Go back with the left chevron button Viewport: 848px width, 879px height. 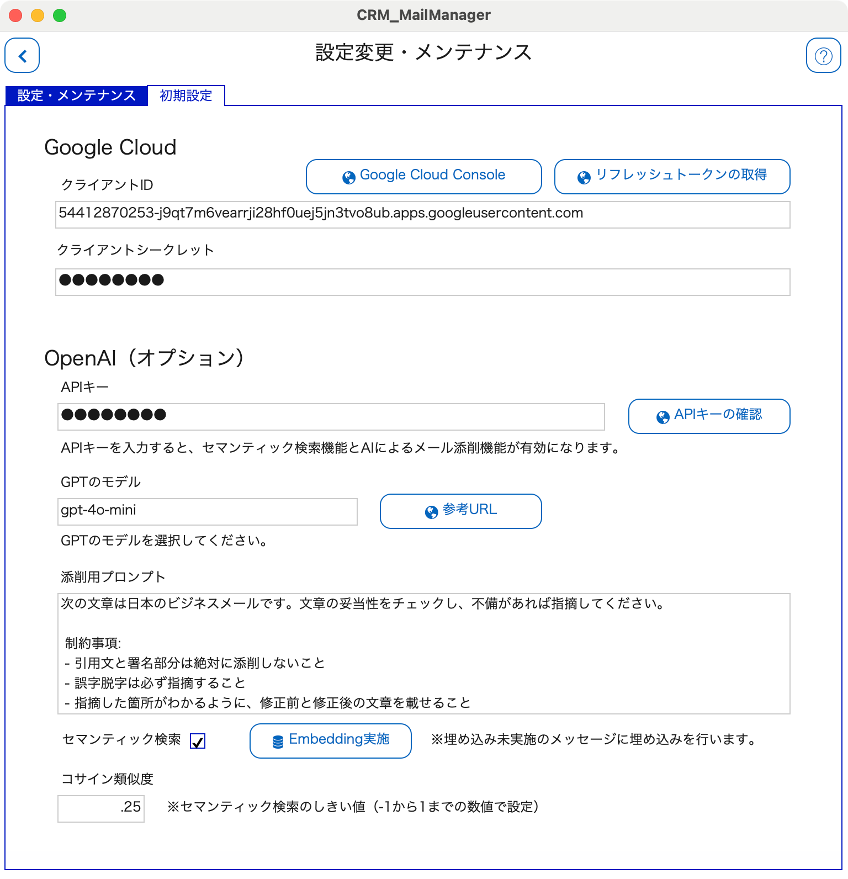(x=22, y=55)
